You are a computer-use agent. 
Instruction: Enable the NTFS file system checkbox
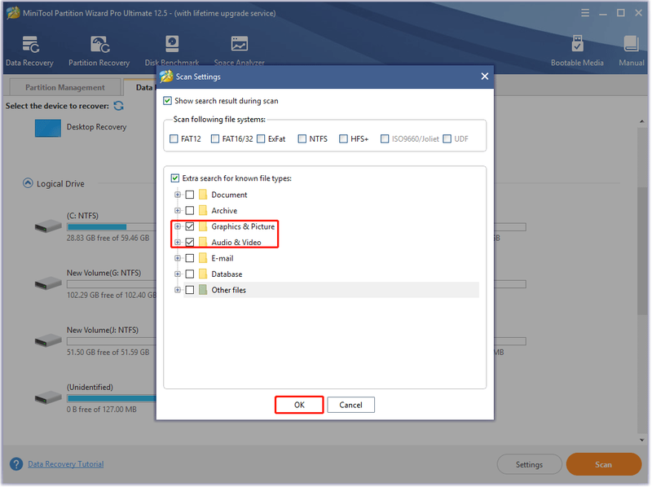point(302,138)
